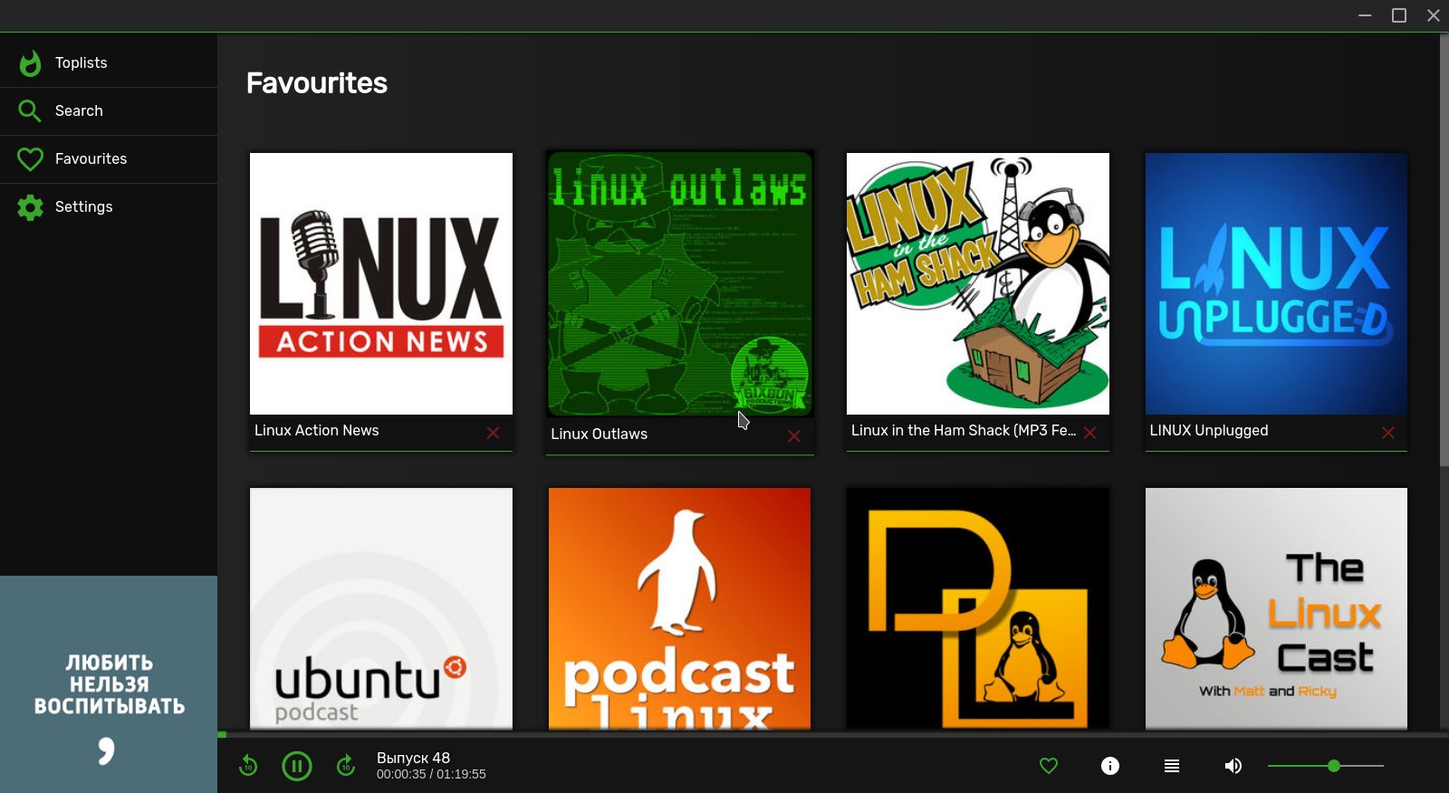Remove Linux Outlaws from favourites

[794, 436]
